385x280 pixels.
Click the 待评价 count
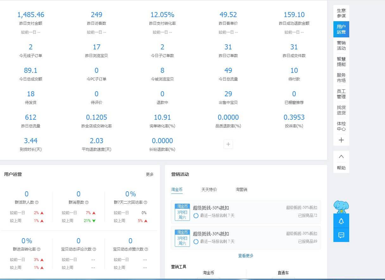(x=97, y=94)
